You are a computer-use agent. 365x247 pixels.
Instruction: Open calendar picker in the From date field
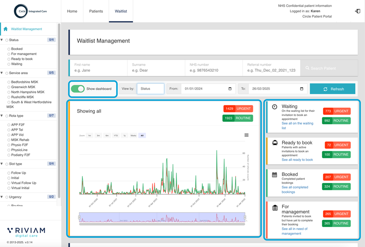click(230, 89)
